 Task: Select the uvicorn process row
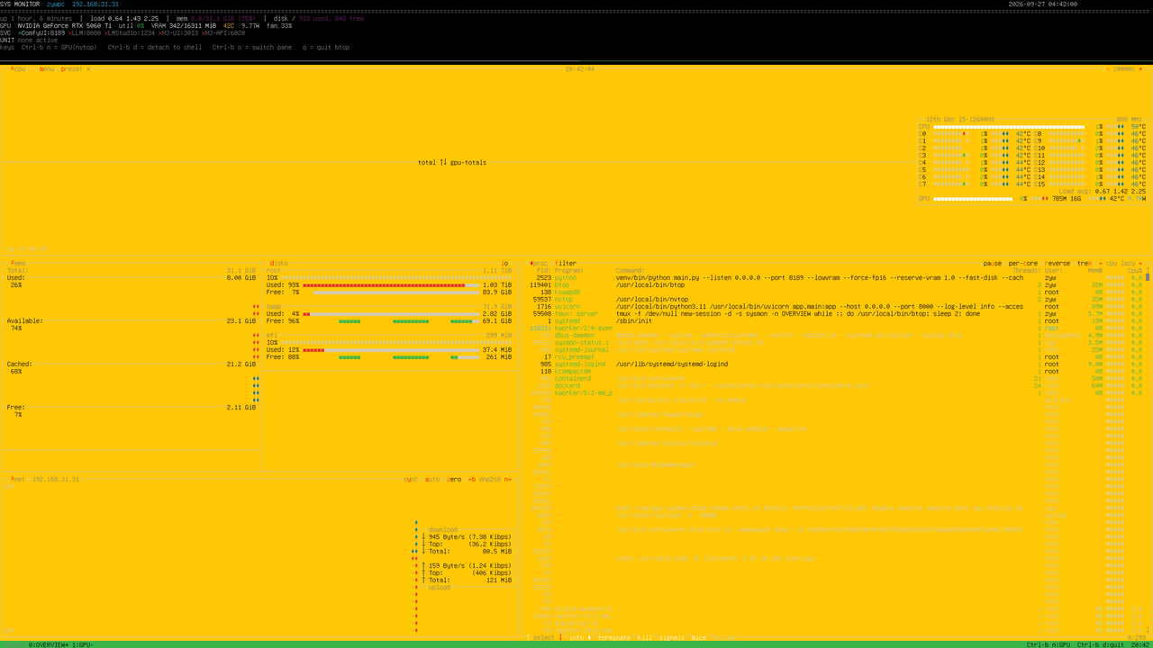pyautogui.click(x=838, y=307)
